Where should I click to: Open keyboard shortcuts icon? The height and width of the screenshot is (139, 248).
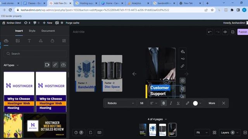coord(99,132)
